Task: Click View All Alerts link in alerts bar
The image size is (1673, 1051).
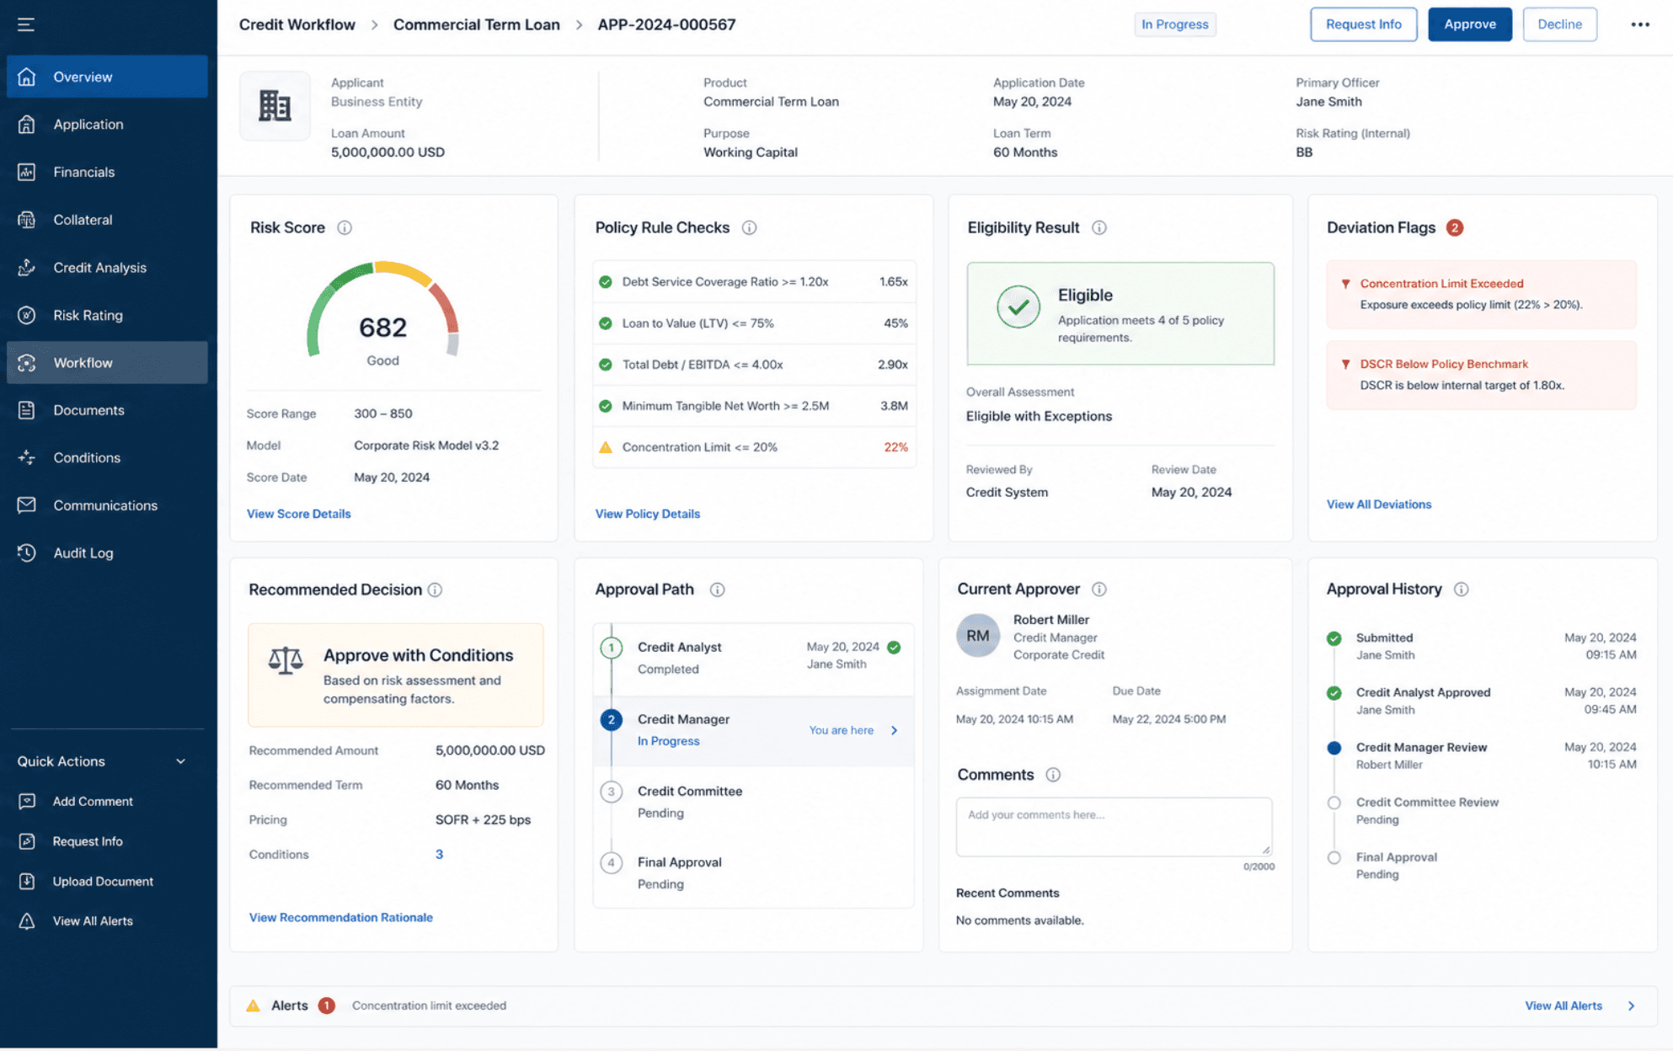Action: point(1563,1006)
